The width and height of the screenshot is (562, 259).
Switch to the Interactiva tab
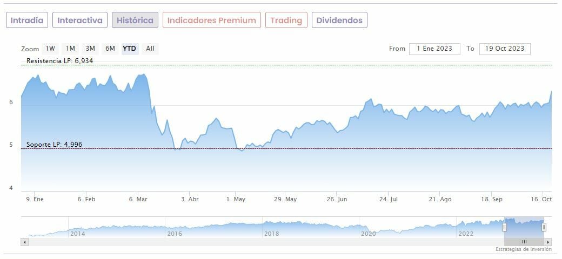[80, 21]
